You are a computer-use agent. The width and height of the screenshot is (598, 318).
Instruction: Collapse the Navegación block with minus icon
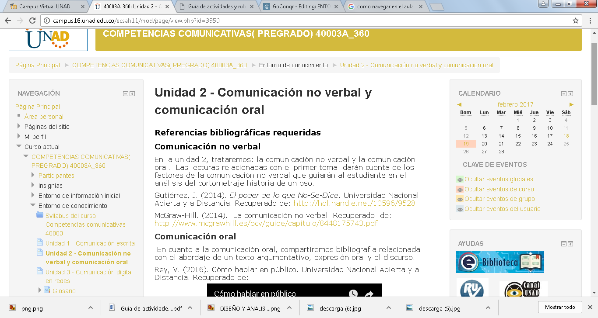[x=126, y=93]
